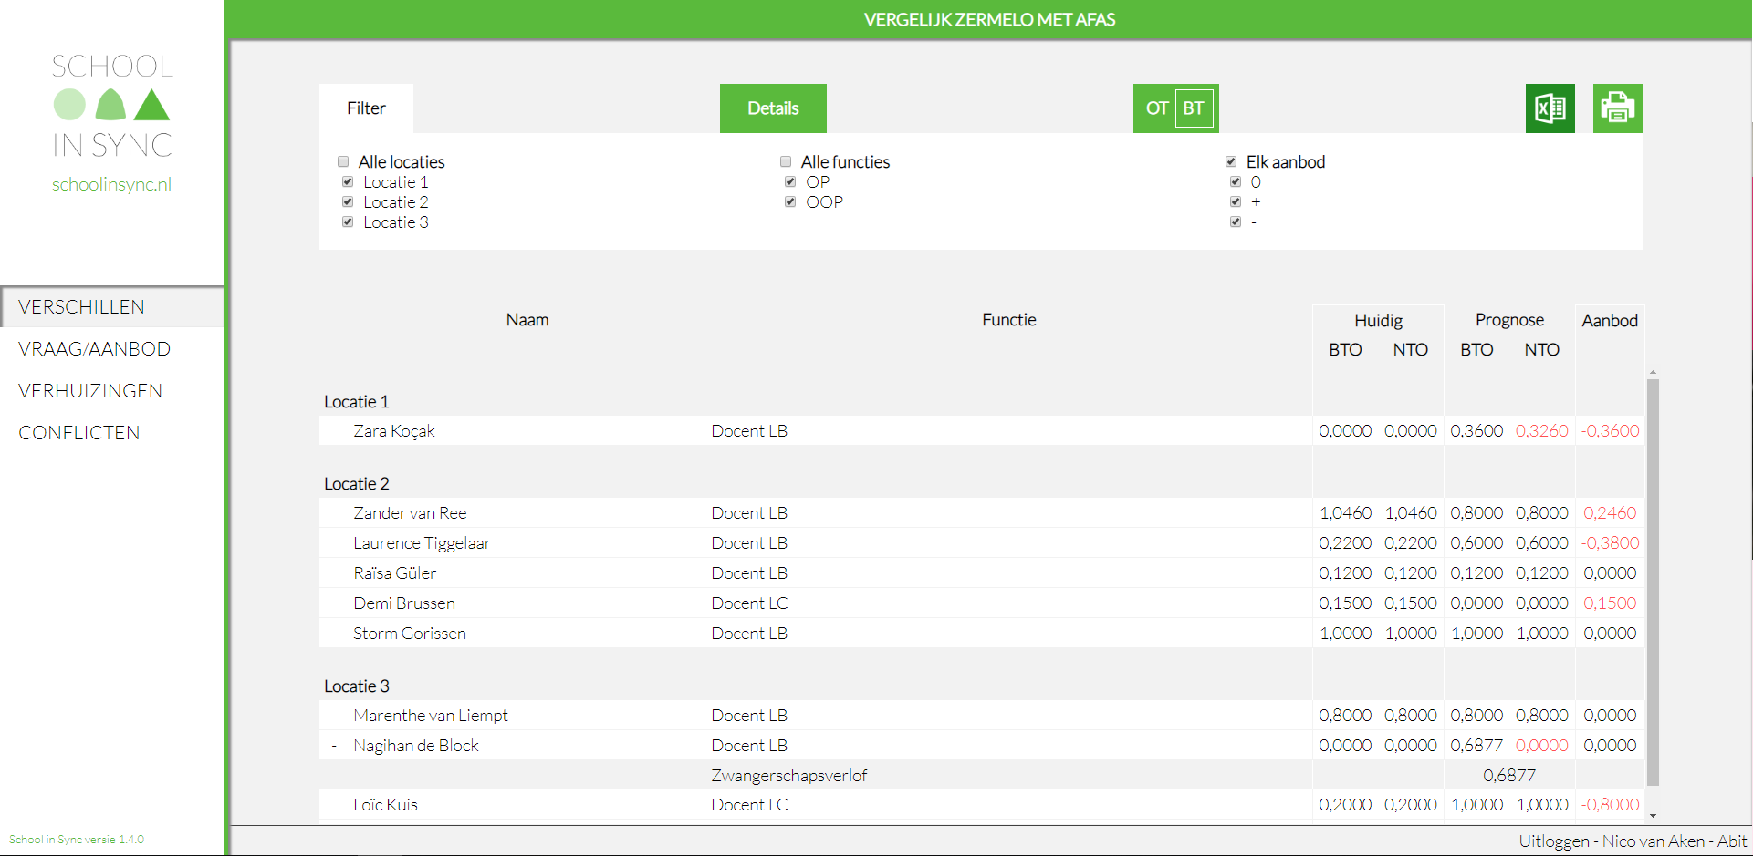Open the VERSCHILLEN section
Viewport: 1753px width, 856px height.
(82, 306)
